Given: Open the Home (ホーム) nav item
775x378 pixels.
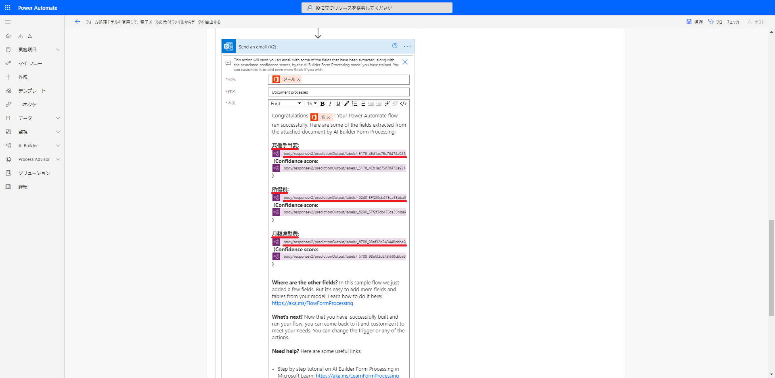Looking at the screenshot, I should click(32, 36).
